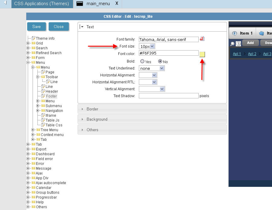Select the Header tree item

[52, 91]
